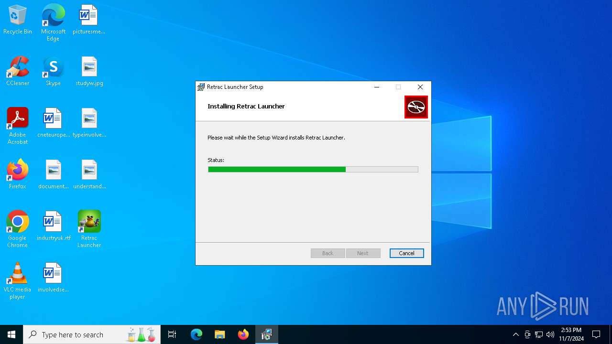The width and height of the screenshot is (612, 344).
Task: Open the clock showing 2:53 PM
Action: pos(571,334)
